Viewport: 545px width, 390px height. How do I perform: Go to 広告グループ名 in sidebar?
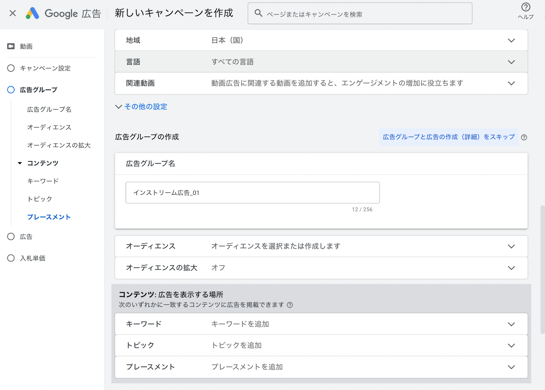pos(49,109)
